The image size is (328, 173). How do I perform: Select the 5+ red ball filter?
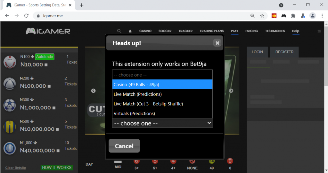coord(155,162)
